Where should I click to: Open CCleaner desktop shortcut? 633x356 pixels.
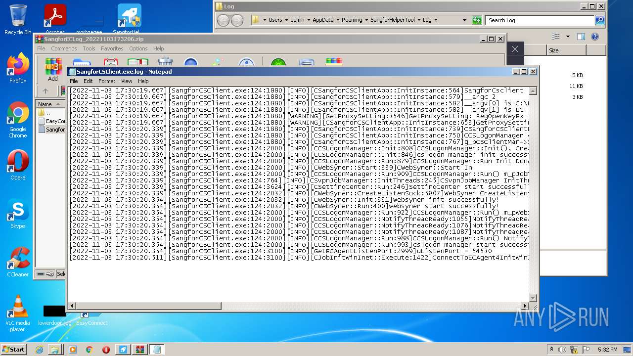(x=18, y=262)
